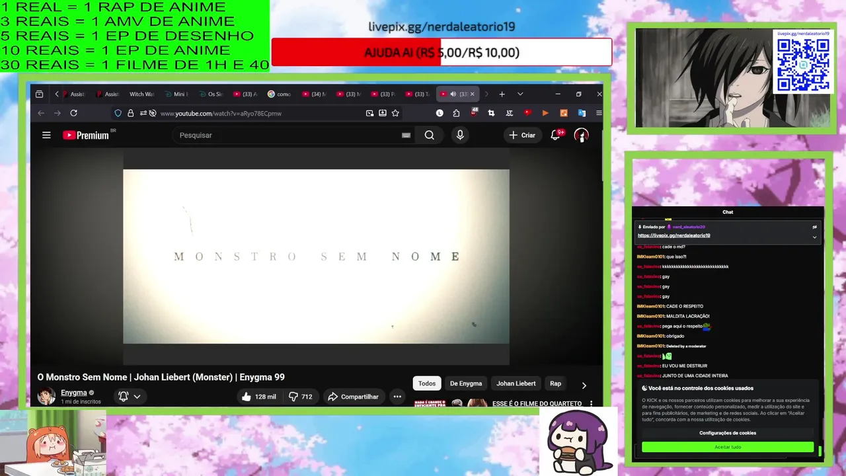Click the Enygma channel avatar
This screenshot has width=846, height=476.
46,397
